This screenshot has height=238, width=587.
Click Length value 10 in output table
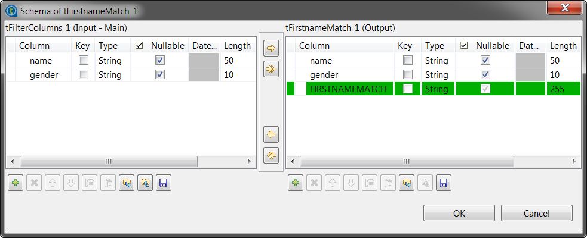tap(555, 74)
